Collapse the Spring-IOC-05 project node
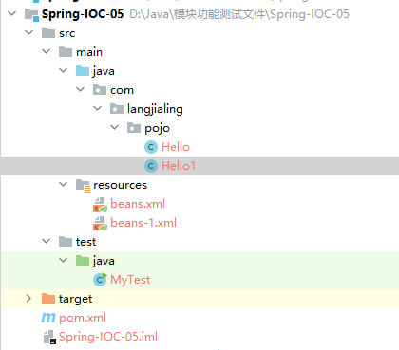The image size is (399, 350). click(12, 14)
